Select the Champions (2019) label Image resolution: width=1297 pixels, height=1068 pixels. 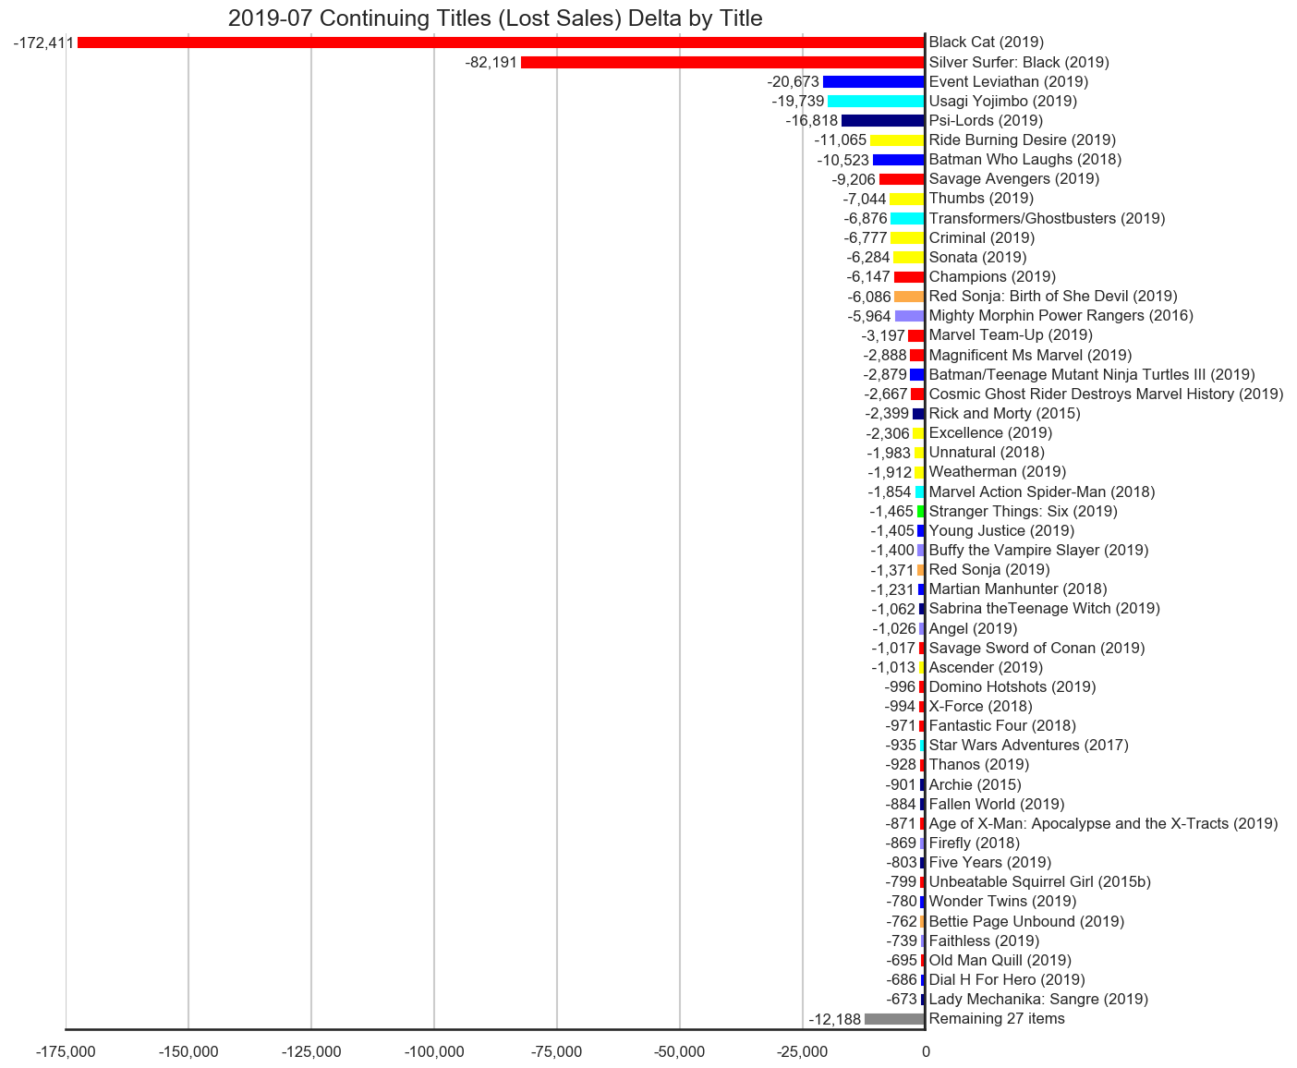(x=992, y=277)
